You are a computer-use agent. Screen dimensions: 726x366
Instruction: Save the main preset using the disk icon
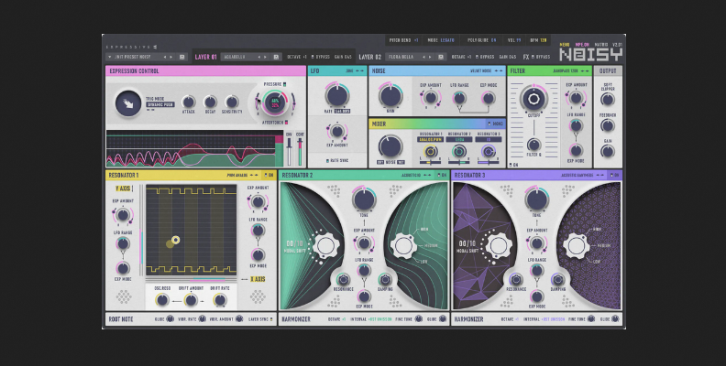click(x=183, y=57)
